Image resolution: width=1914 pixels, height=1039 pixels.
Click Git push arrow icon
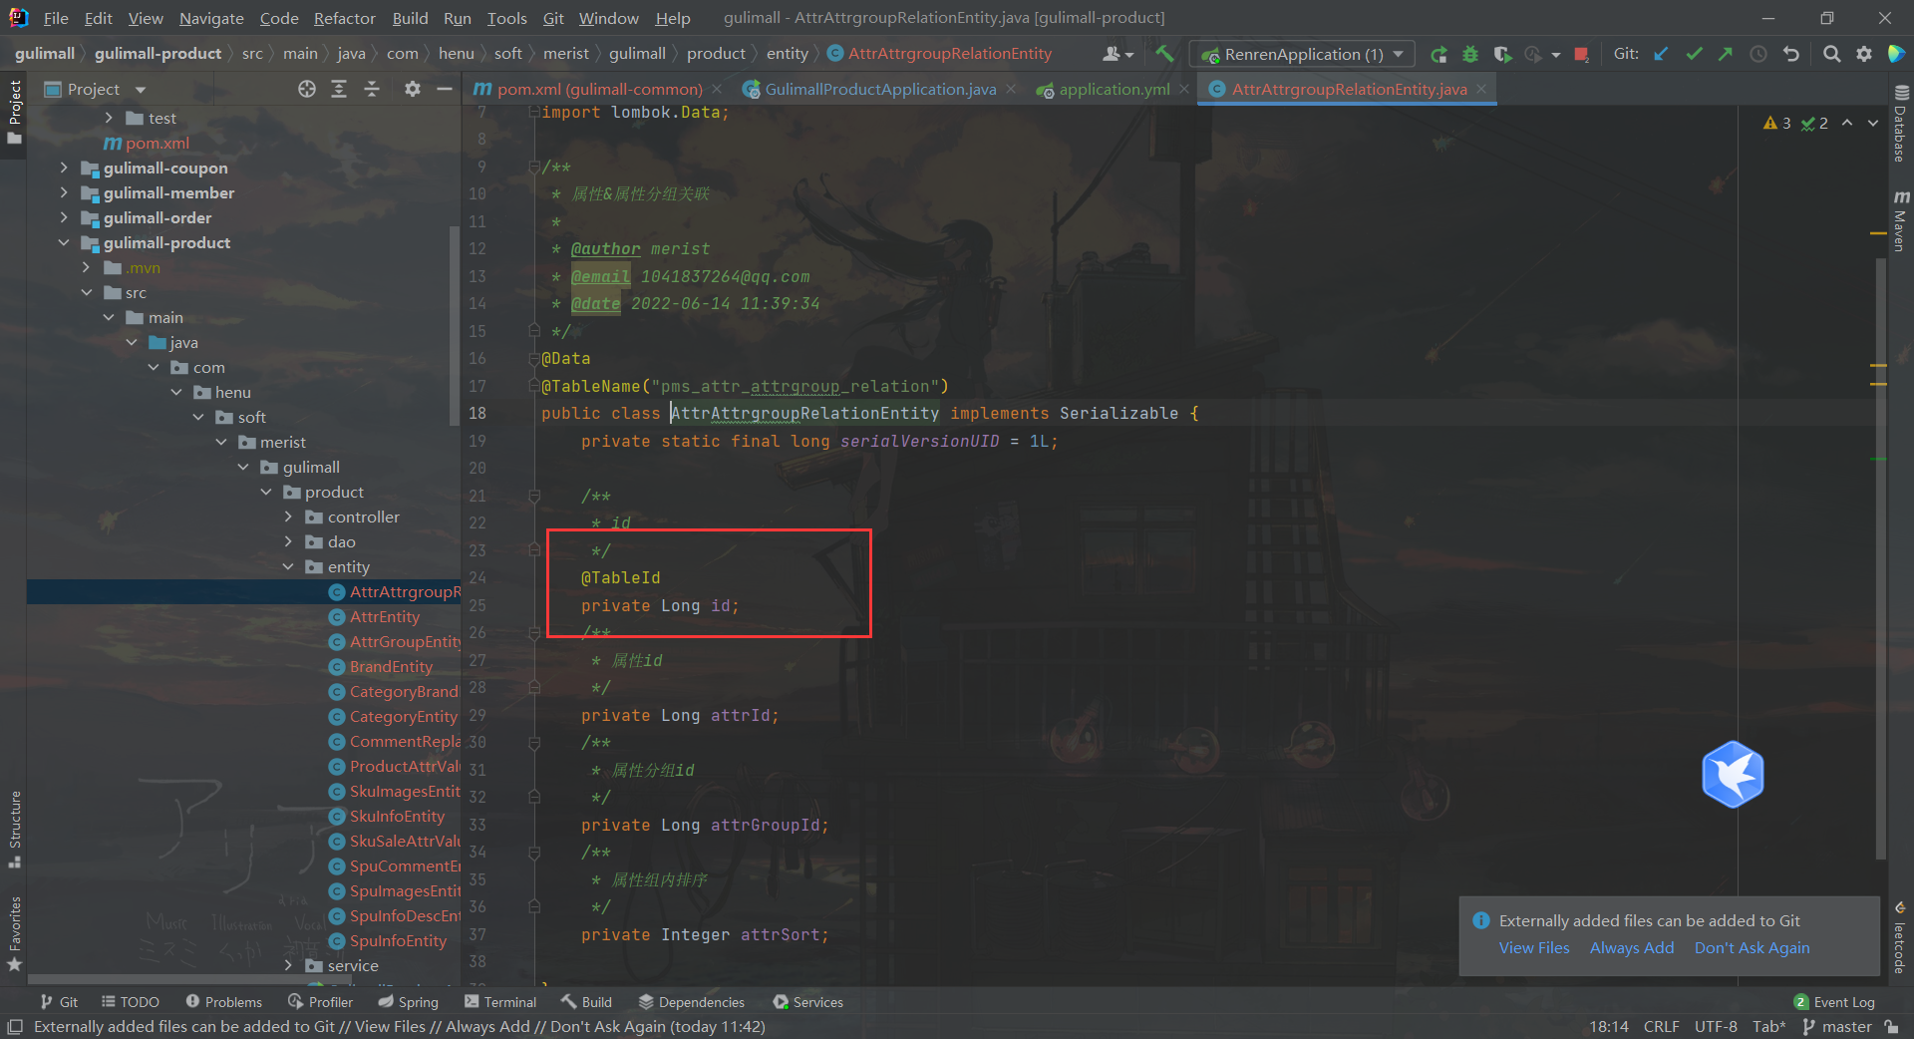pos(1726,54)
